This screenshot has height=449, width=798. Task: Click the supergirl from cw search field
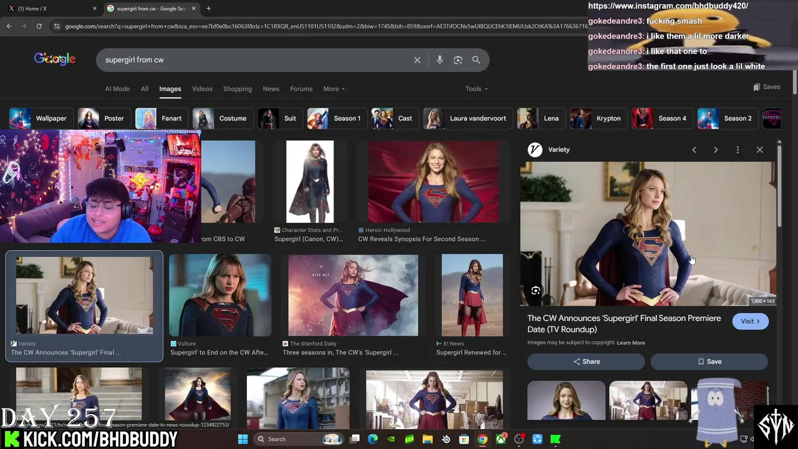click(x=256, y=60)
